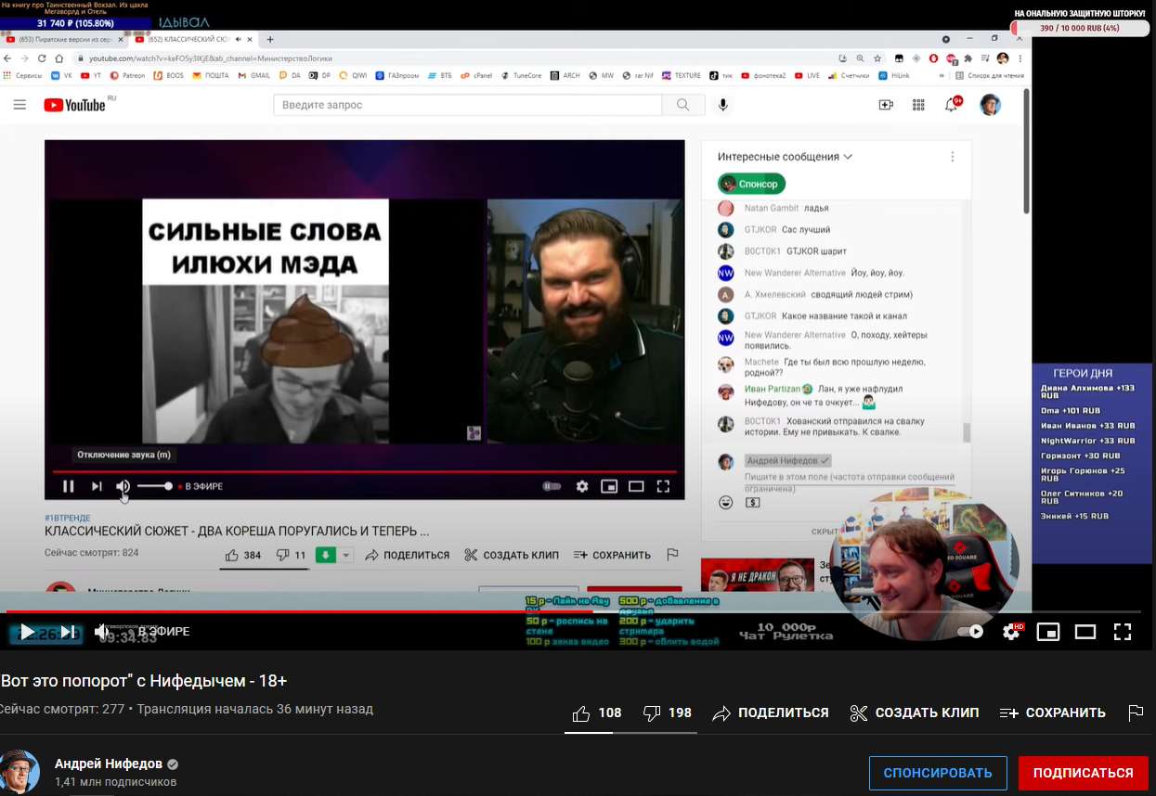The height and width of the screenshot is (796, 1156).
Task: Click the inner player volume slider
Action: pos(154,486)
